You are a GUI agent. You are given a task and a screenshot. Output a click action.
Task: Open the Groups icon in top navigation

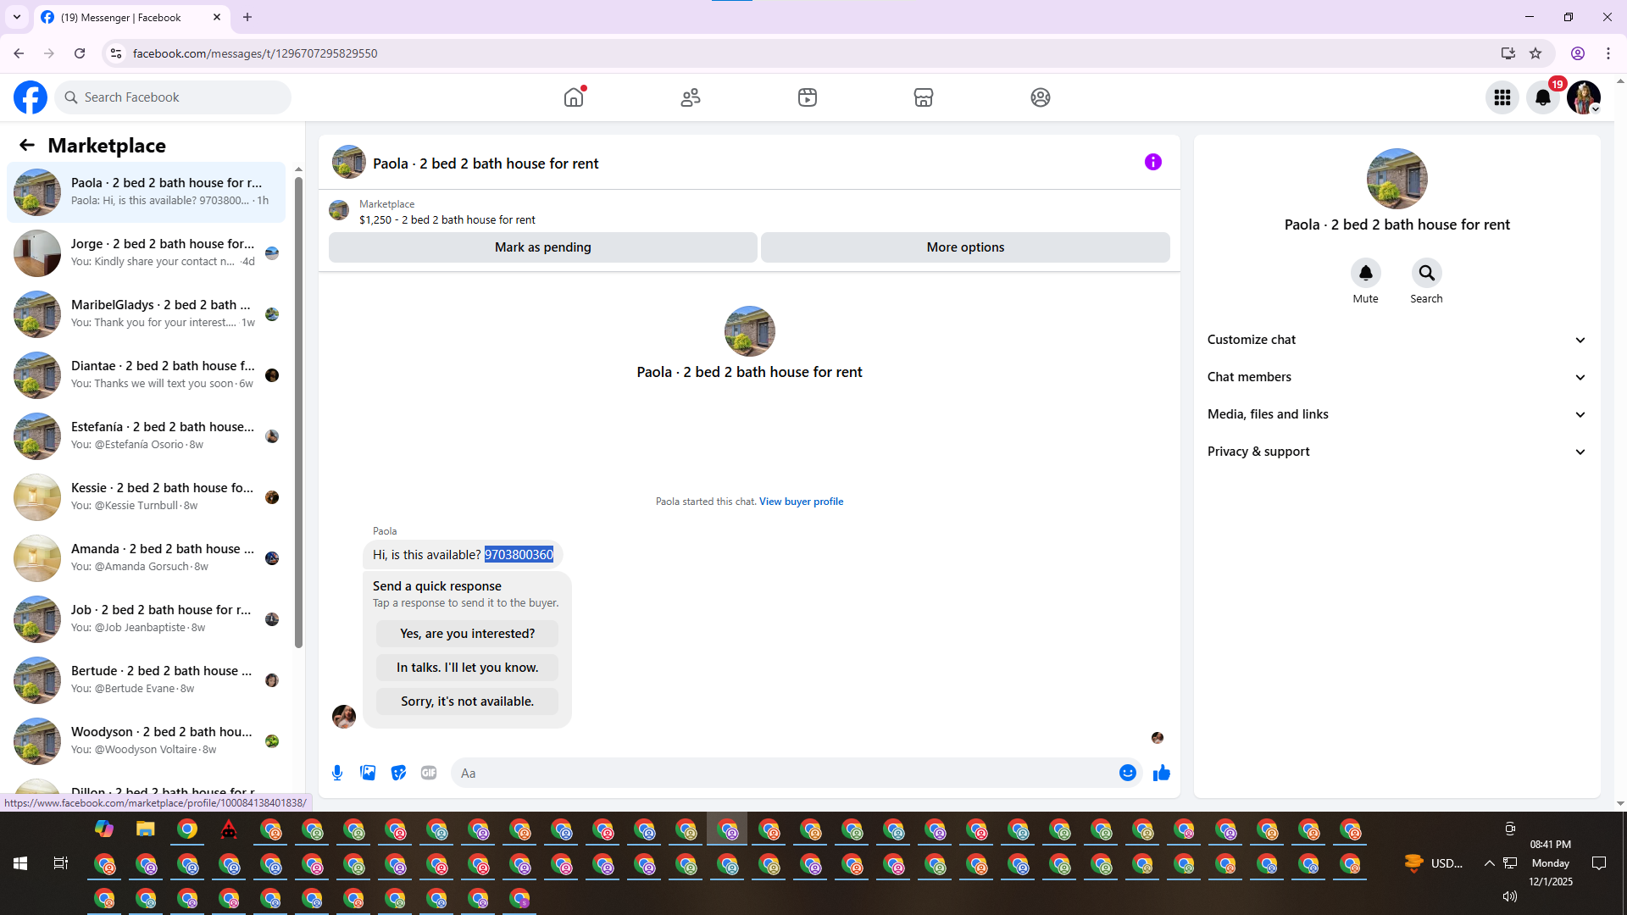(x=1041, y=97)
